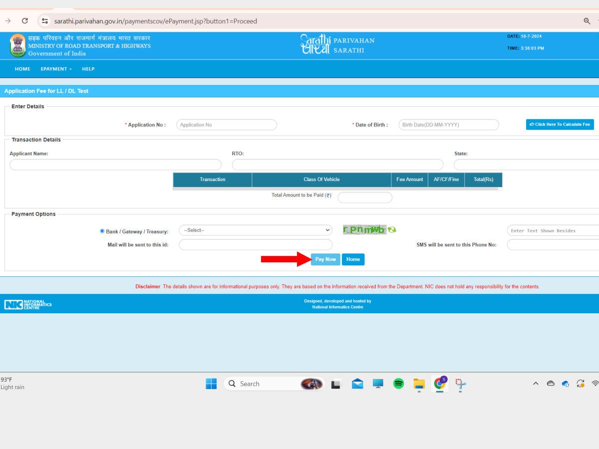This screenshot has width=599, height=449.
Task: Select the Bank / Gateway / Treasury radio button
Action: (x=102, y=231)
